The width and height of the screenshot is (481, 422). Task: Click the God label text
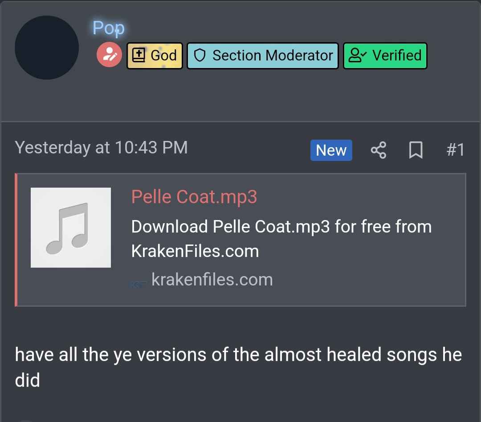pos(163,56)
